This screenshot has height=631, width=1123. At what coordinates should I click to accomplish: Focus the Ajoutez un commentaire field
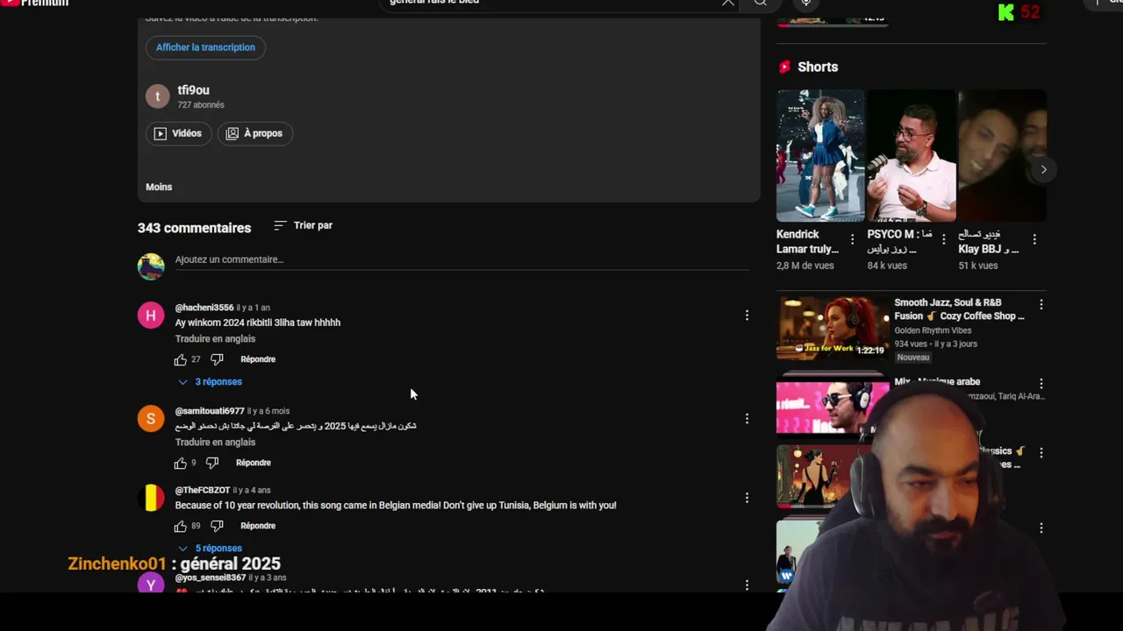(461, 259)
